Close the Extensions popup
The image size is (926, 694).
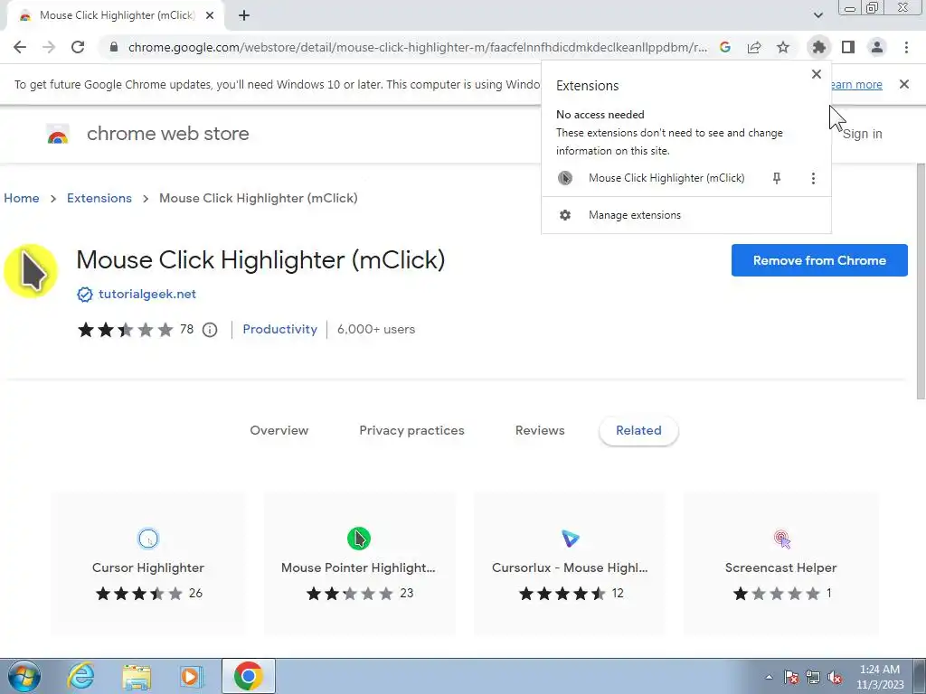[x=817, y=74]
